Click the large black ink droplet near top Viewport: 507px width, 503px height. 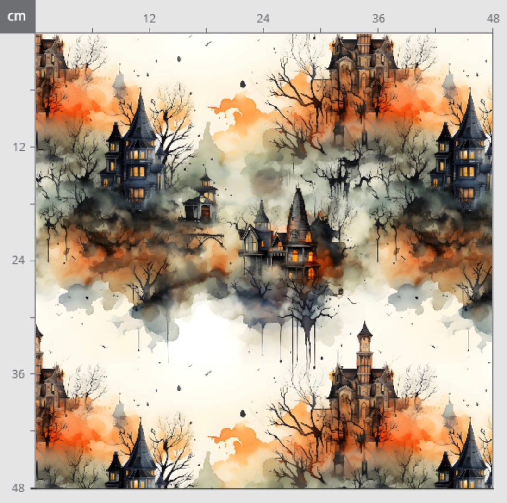click(242, 84)
